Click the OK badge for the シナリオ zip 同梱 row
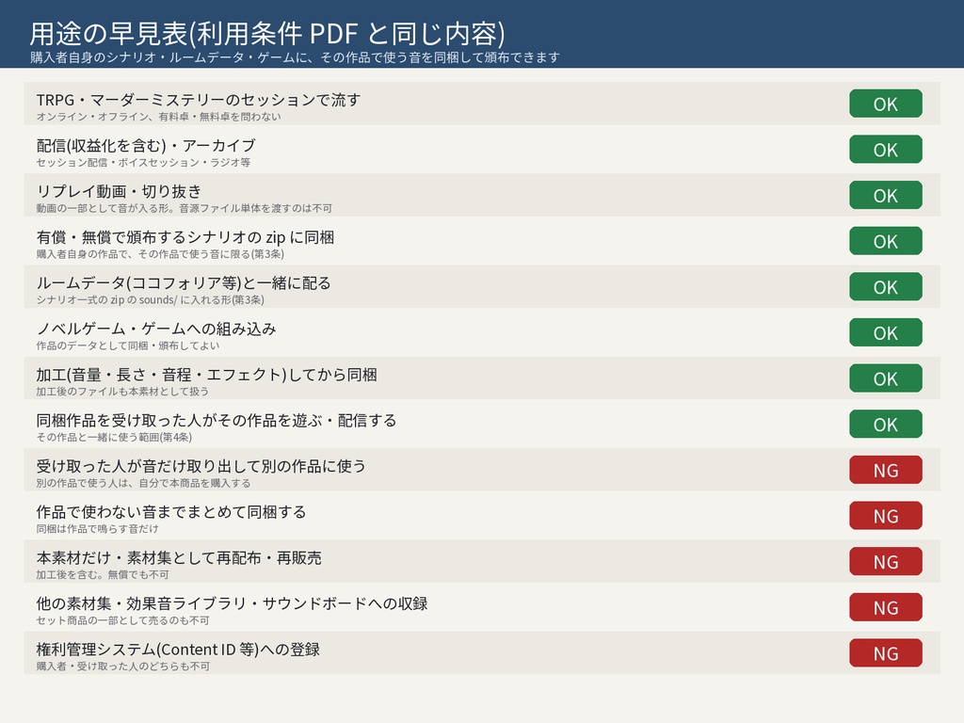The image size is (964, 723). click(885, 240)
